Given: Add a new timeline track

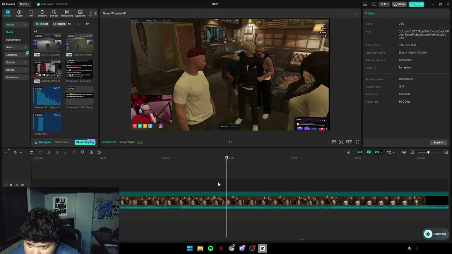Looking at the screenshot, I should click(6, 152).
